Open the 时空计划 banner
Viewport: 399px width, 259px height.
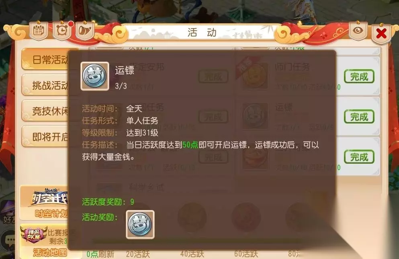[44, 203]
